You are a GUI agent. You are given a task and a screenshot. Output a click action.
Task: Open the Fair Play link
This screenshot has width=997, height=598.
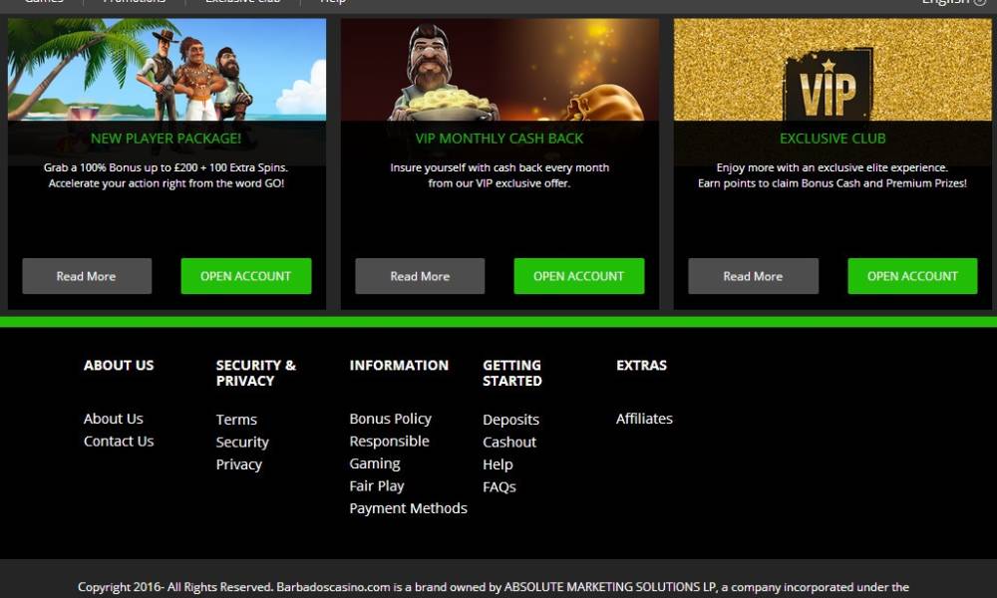click(x=377, y=486)
